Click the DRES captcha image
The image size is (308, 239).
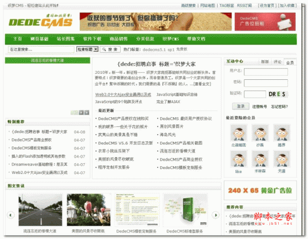[278, 94]
